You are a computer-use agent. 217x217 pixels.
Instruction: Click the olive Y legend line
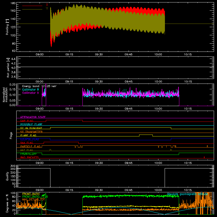32,9
